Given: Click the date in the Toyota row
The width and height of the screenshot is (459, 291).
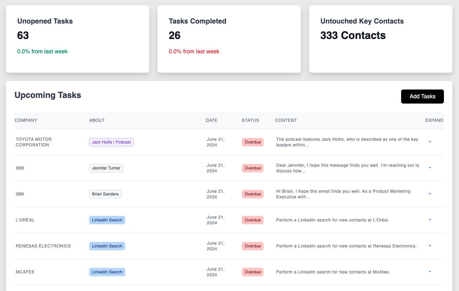Looking at the screenshot, I should (215, 142).
